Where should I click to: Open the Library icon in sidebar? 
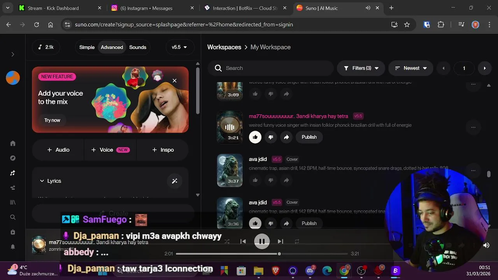[13, 203]
